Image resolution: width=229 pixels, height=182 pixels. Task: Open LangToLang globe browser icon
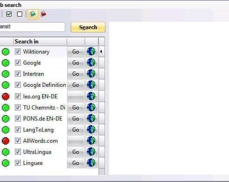(91, 129)
